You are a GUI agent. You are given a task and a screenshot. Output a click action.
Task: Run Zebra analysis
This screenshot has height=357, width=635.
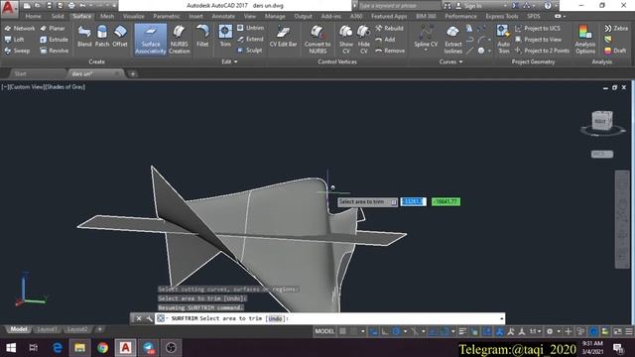(x=615, y=29)
